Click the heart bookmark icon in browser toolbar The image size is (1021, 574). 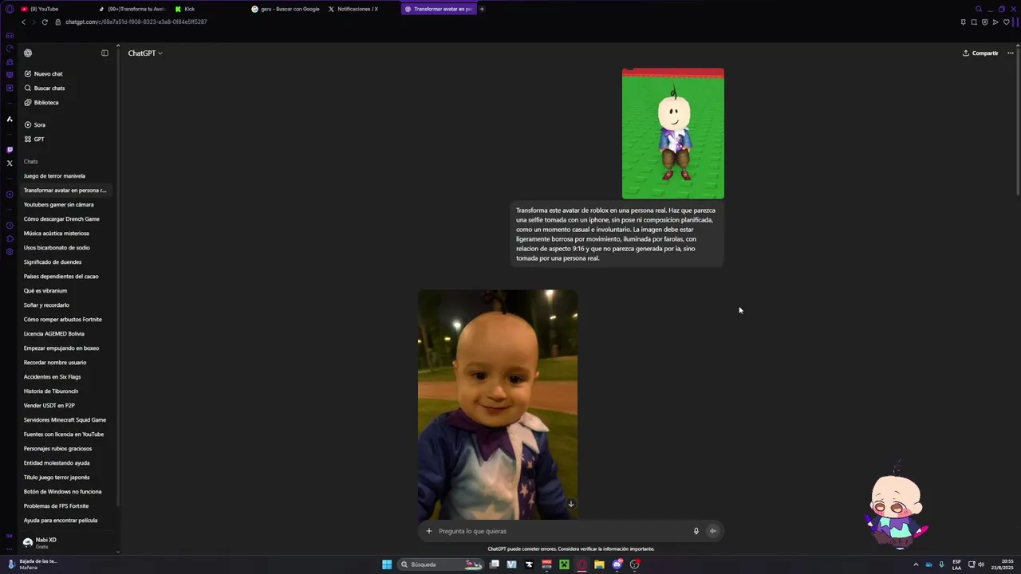(1006, 22)
